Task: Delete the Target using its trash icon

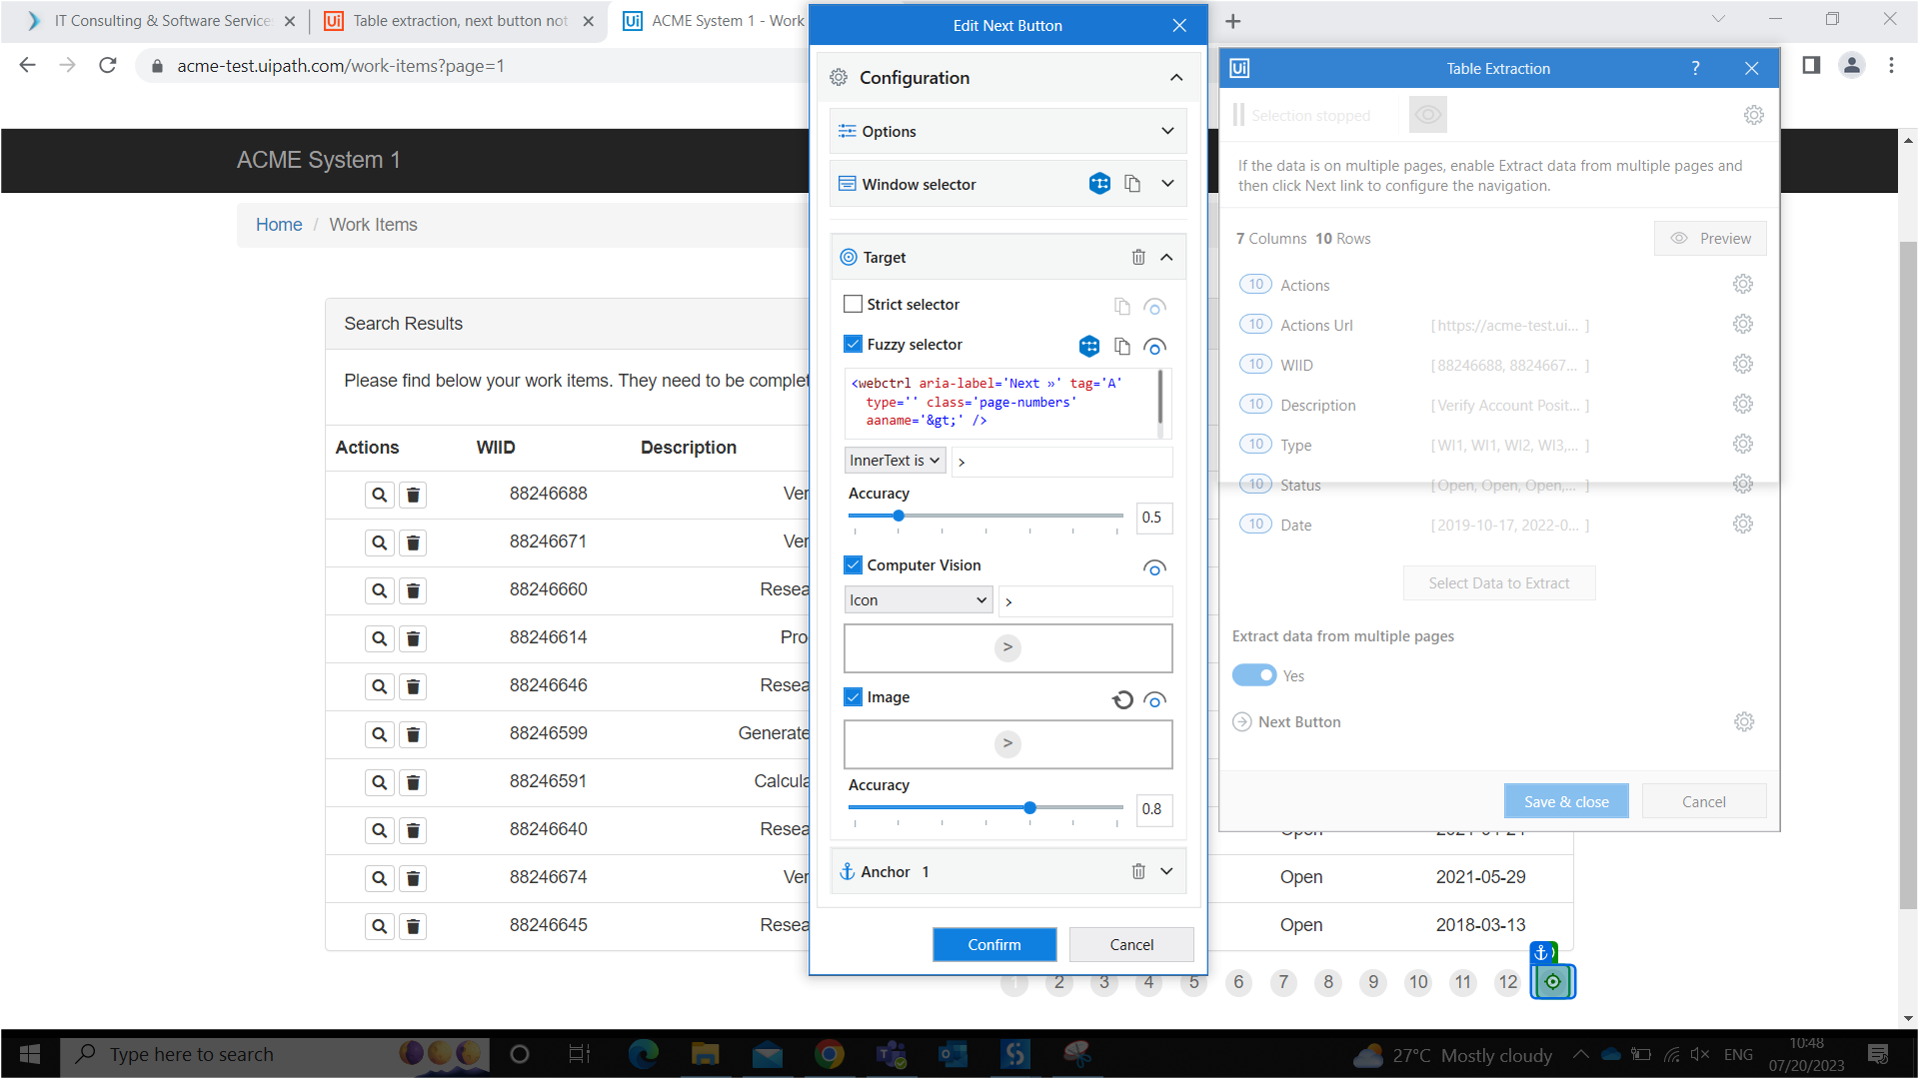Action: point(1138,258)
